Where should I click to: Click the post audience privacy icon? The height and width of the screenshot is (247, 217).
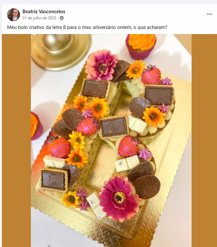click(x=62, y=18)
